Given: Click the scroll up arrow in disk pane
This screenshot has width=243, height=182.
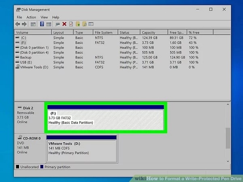Looking at the screenshot, I should (228, 104).
